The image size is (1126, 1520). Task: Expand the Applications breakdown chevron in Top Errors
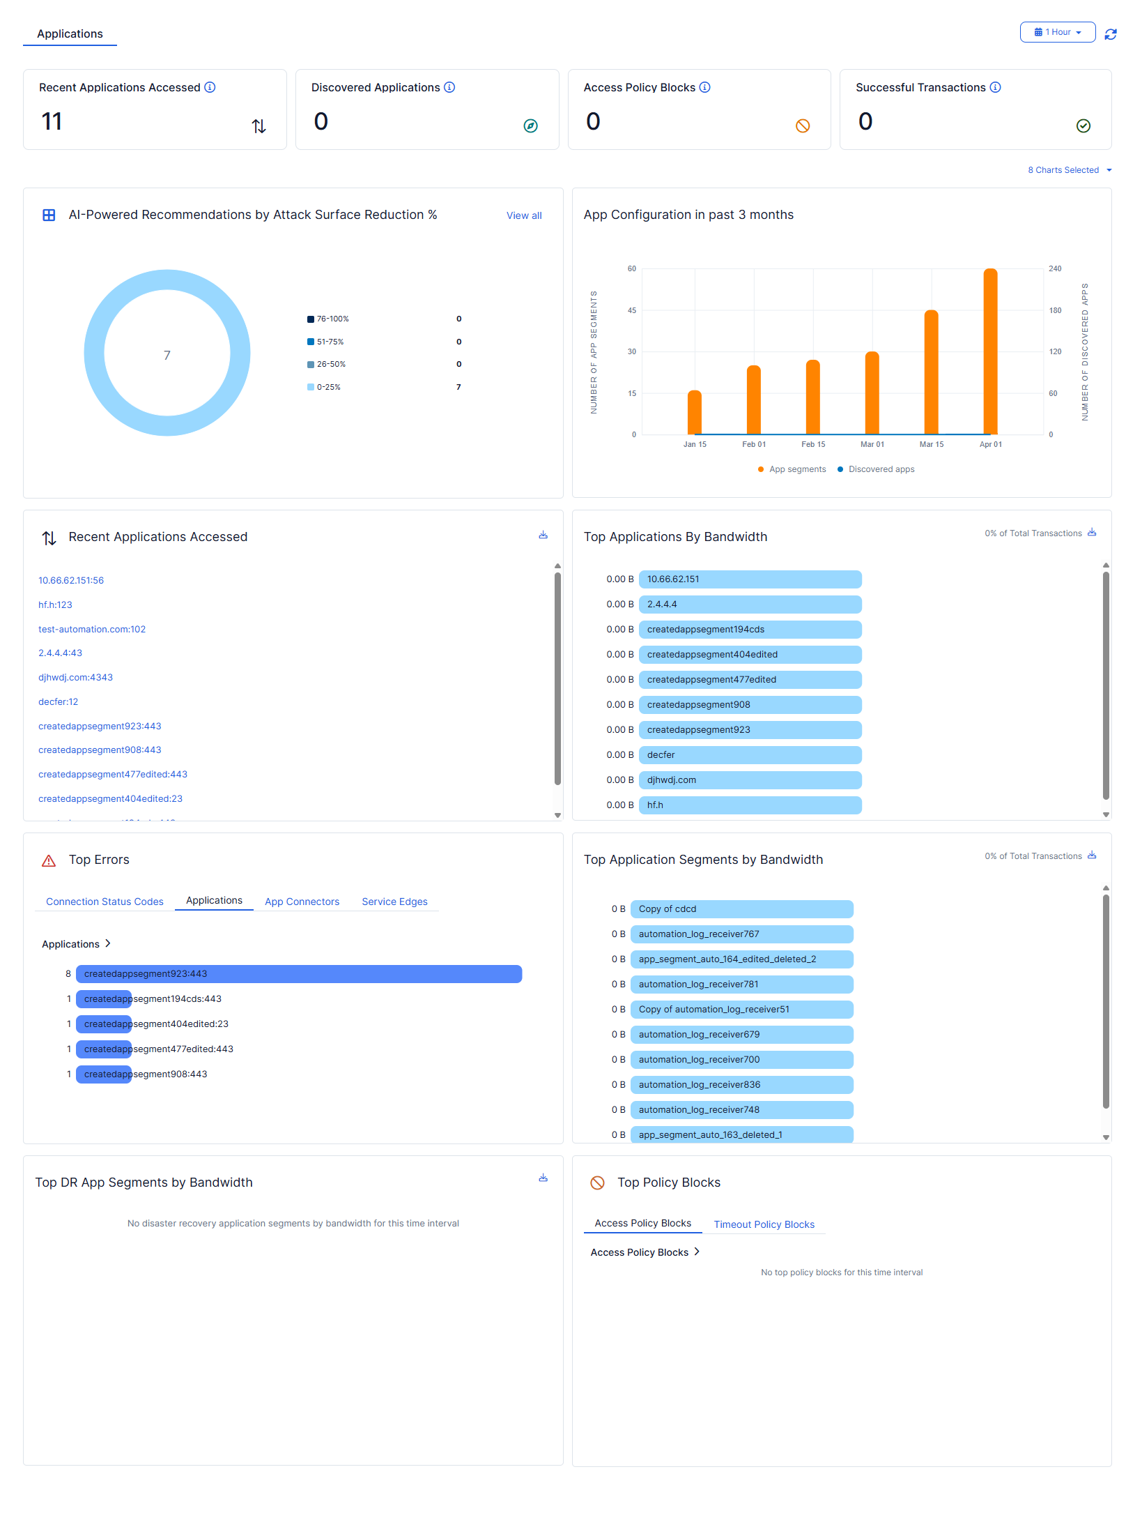(108, 943)
